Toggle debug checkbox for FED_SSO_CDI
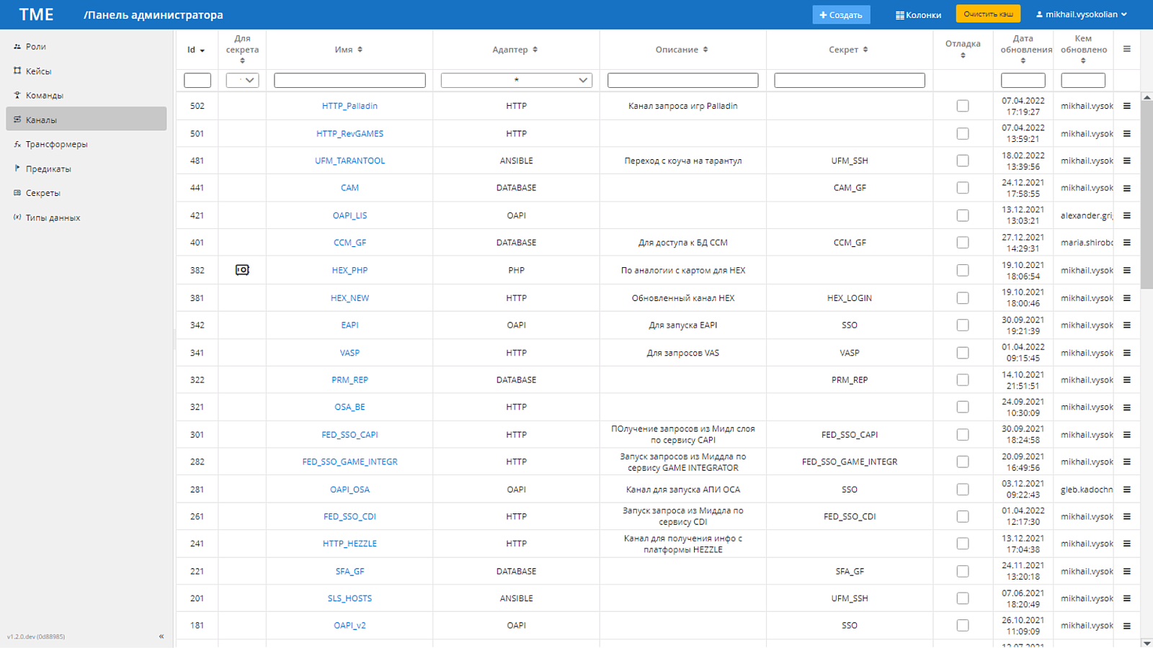Image resolution: width=1153 pixels, height=648 pixels. (963, 516)
